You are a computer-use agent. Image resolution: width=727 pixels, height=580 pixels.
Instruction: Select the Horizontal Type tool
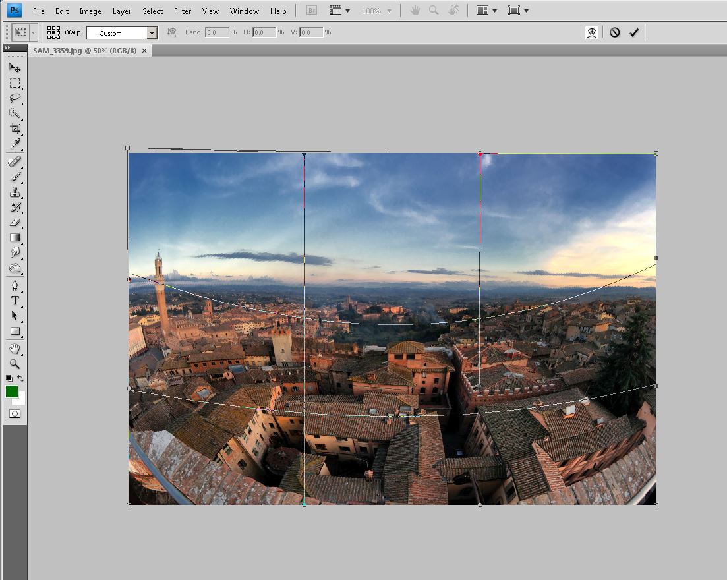pyautogui.click(x=15, y=301)
